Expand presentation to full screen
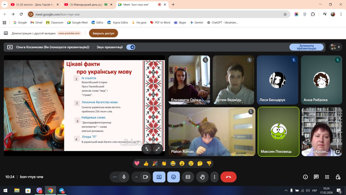 point(158,149)
